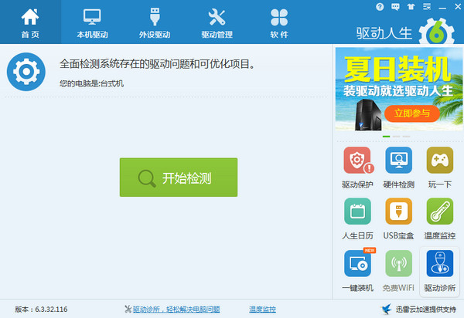Open the 软件 tab
The width and height of the screenshot is (464, 318).
click(279, 22)
